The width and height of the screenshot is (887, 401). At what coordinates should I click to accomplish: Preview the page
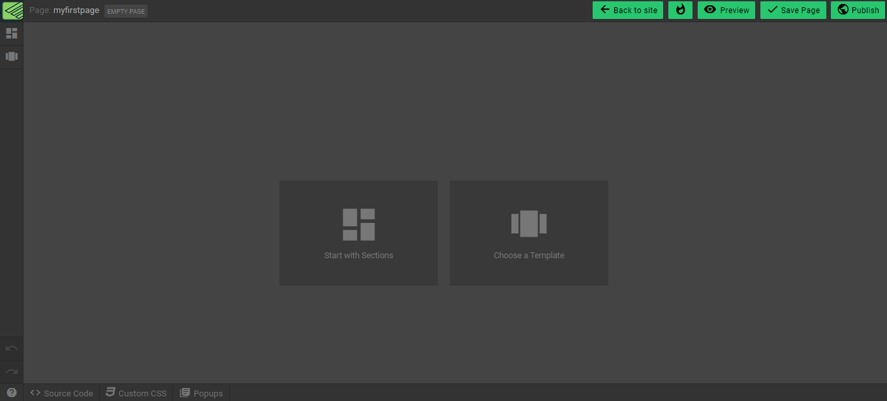[726, 10]
